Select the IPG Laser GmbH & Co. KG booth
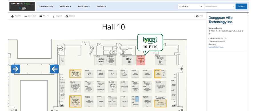The width and height of the screenshot is (257, 111). [x=75, y=74]
